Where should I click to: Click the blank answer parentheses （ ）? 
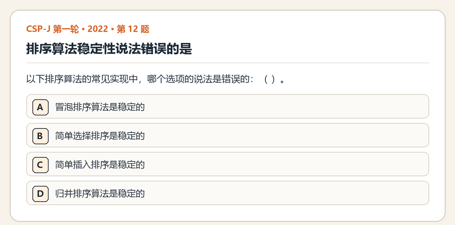point(270,80)
